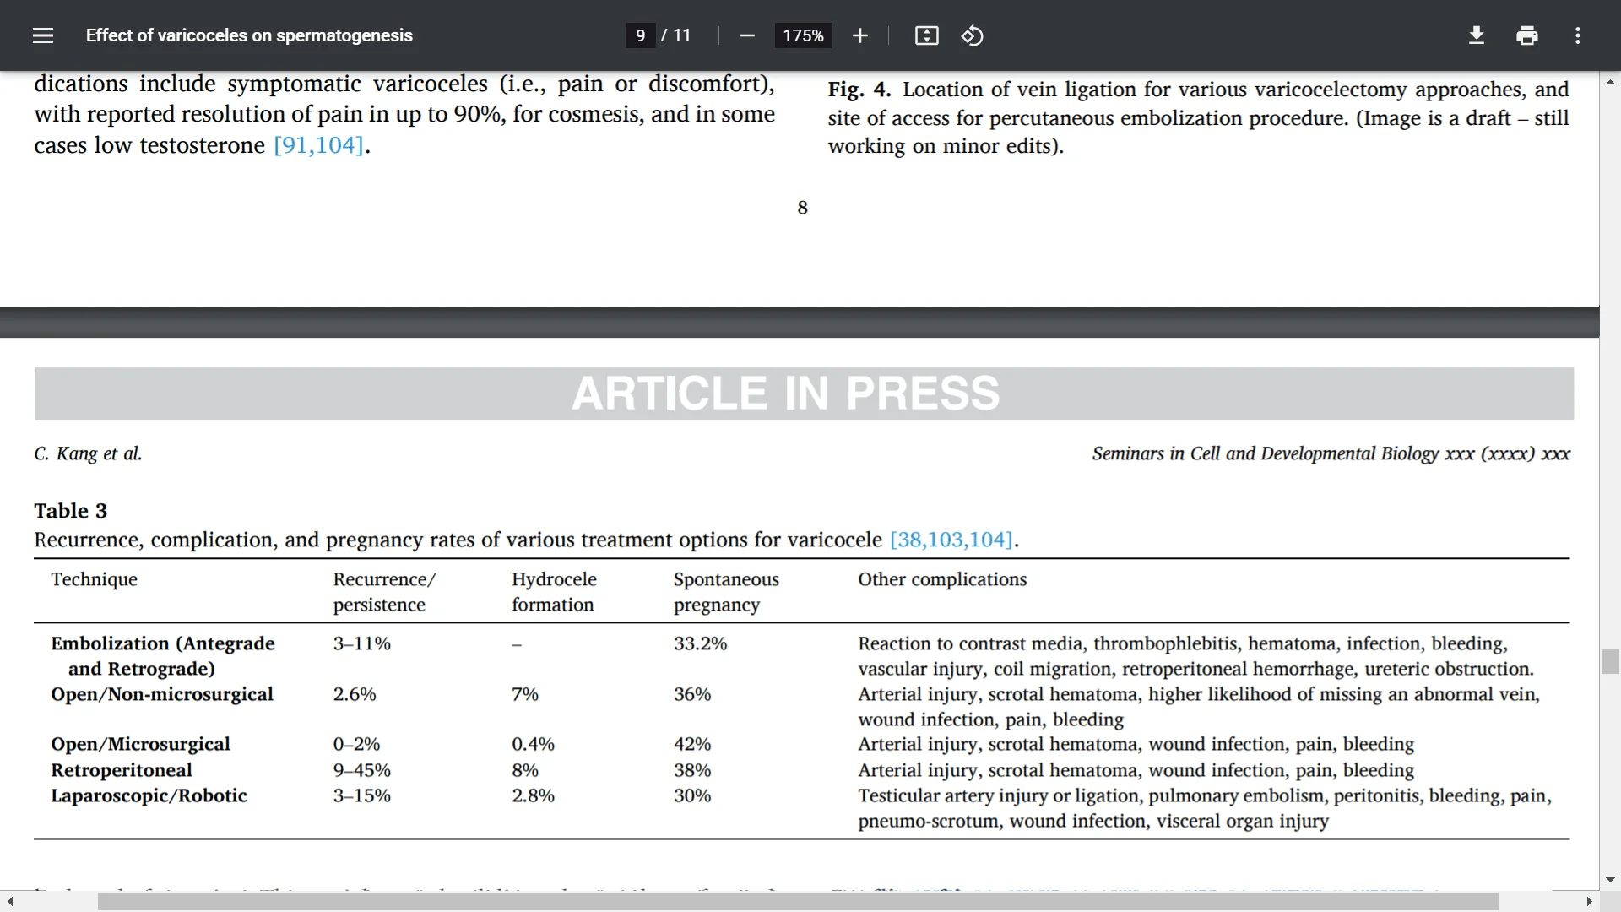This screenshot has width=1621, height=912.
Task: Edit the current page number field
Action: click(x=640, y=35)
